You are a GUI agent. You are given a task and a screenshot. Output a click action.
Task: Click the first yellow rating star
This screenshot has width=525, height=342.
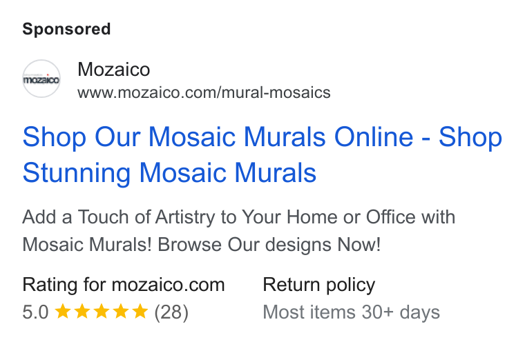pyautogui.click(x=62, y=312)
